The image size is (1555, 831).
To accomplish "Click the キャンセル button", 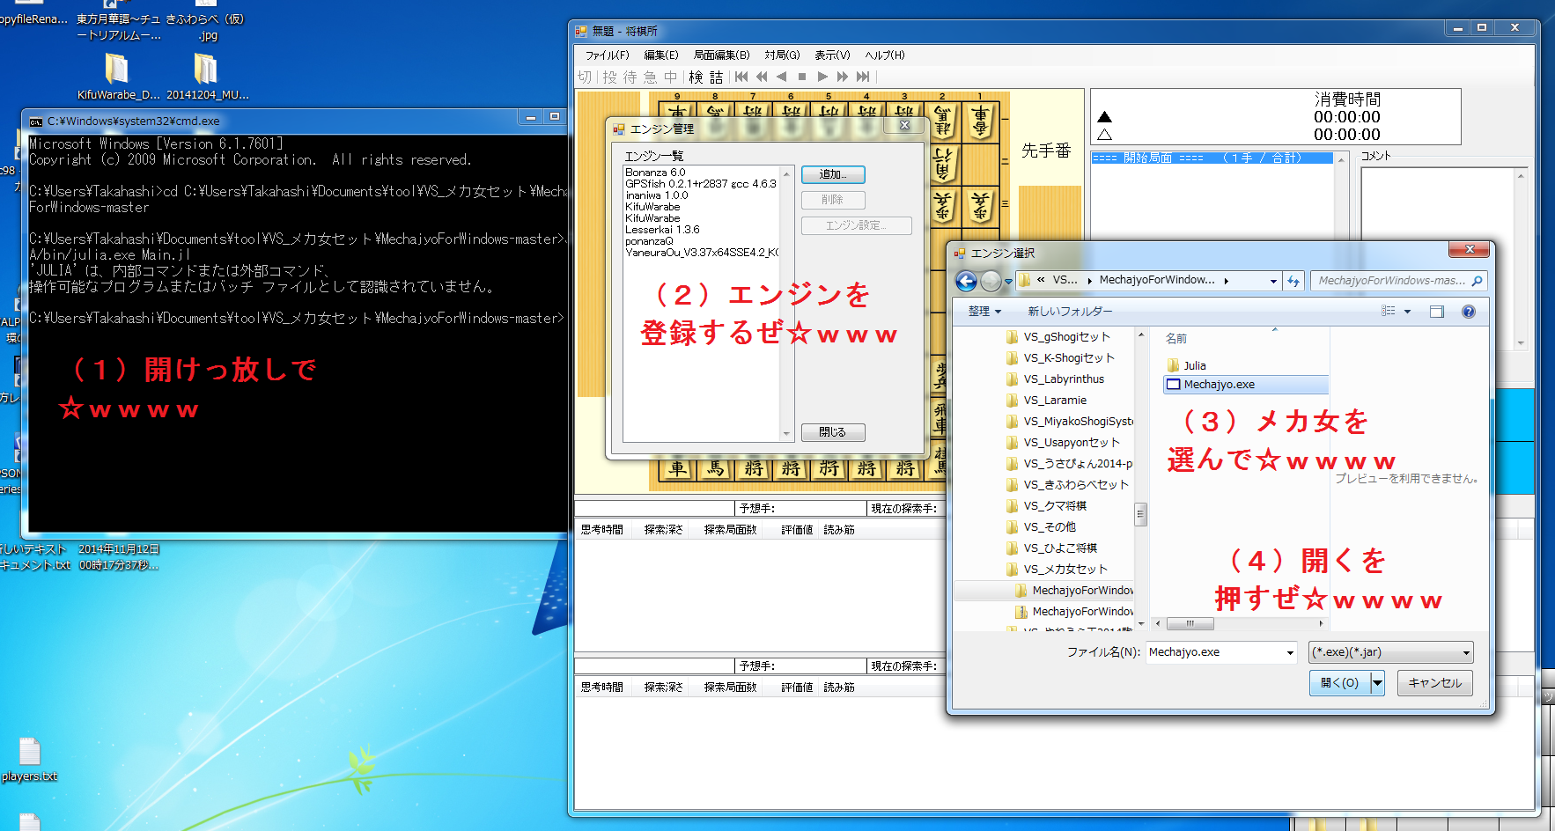I will coord(1435,683).
